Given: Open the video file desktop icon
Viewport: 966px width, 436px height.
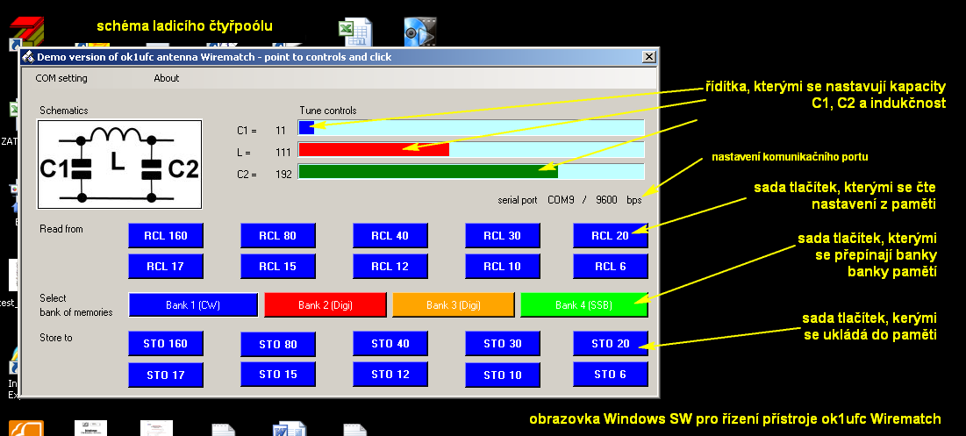Looking at the screenshot, I should (x=419, y=32).
